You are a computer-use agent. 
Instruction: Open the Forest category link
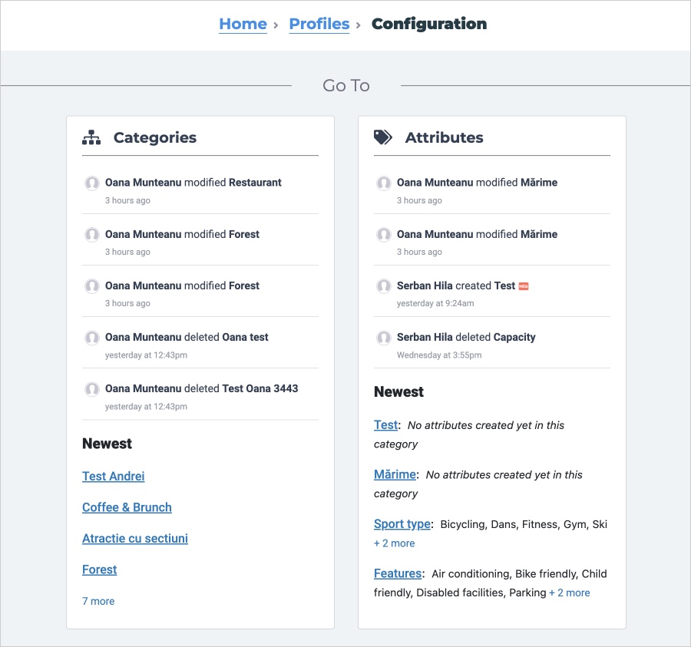point(100,569)
